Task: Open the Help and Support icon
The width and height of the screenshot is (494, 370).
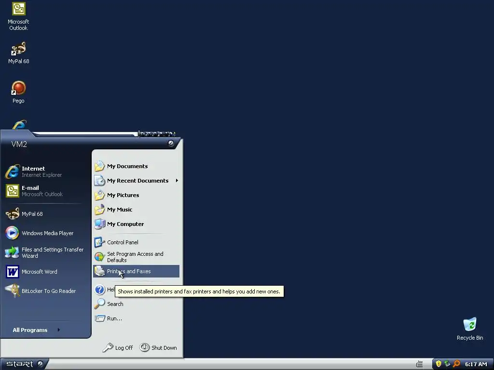Action: (100, 290)
